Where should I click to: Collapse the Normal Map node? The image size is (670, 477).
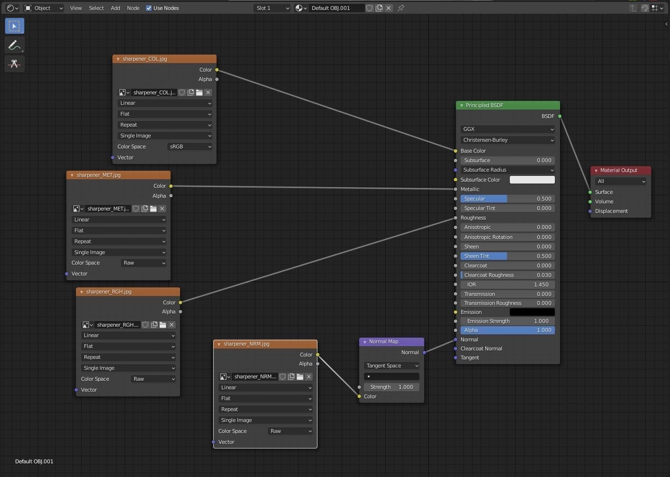[365, 342]
